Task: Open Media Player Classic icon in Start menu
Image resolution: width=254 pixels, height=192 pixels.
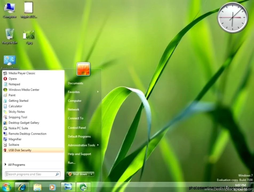Action: click(5, 73)
